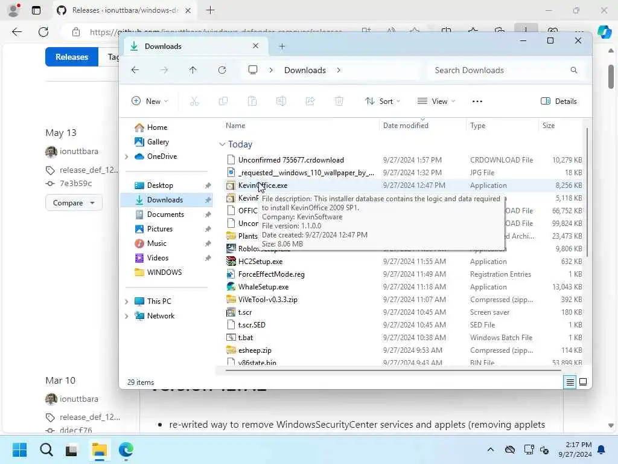Open the View dropdown menu
The image size is (618, 464).
click(x=436, y=101)
